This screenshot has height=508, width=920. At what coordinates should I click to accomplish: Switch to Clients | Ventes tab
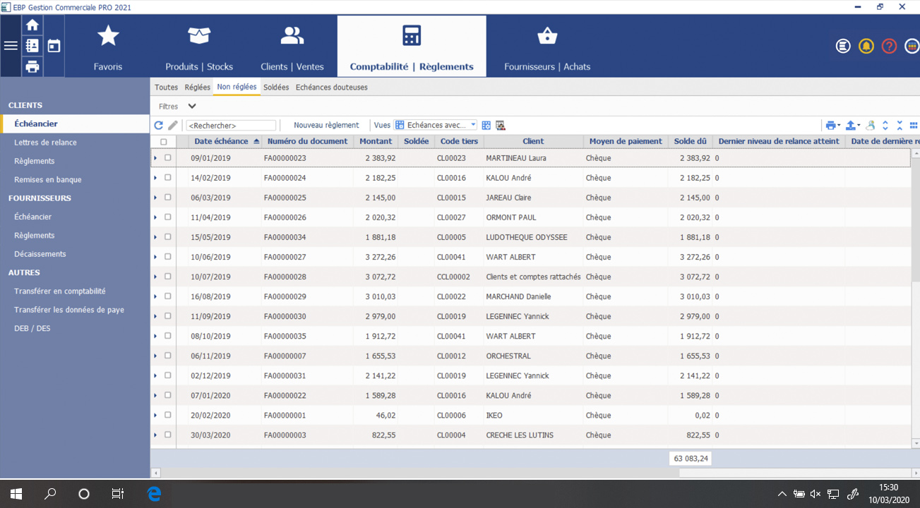(292, 47)
